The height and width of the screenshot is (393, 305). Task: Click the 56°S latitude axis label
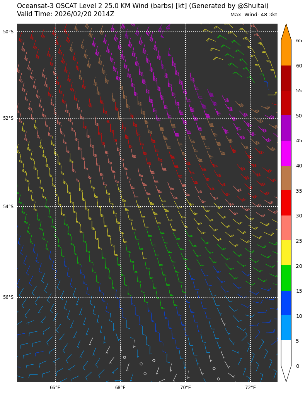[8, 297]
